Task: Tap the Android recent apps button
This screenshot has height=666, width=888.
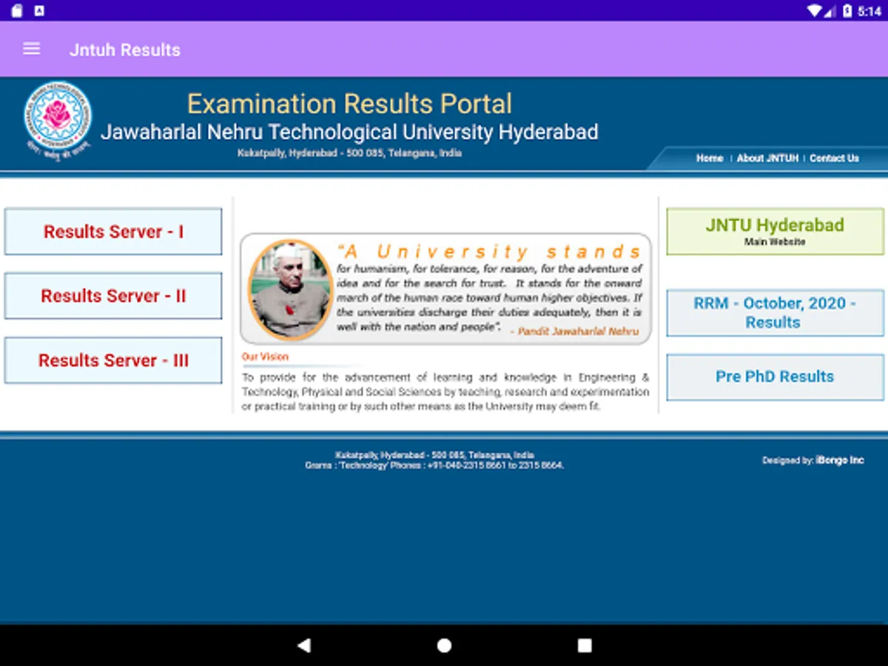Action: (585, 645)
